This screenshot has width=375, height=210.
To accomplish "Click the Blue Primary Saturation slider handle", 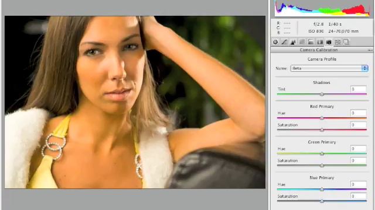I will [x=322, y=201].
